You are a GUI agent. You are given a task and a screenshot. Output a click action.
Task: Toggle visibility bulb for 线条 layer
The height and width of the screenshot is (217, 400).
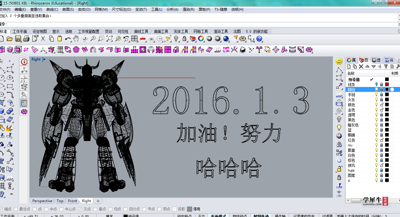click(377, 84)
